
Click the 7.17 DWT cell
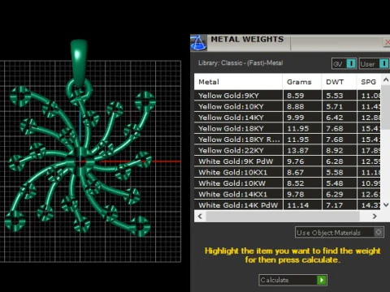click(x=339, y=205)
